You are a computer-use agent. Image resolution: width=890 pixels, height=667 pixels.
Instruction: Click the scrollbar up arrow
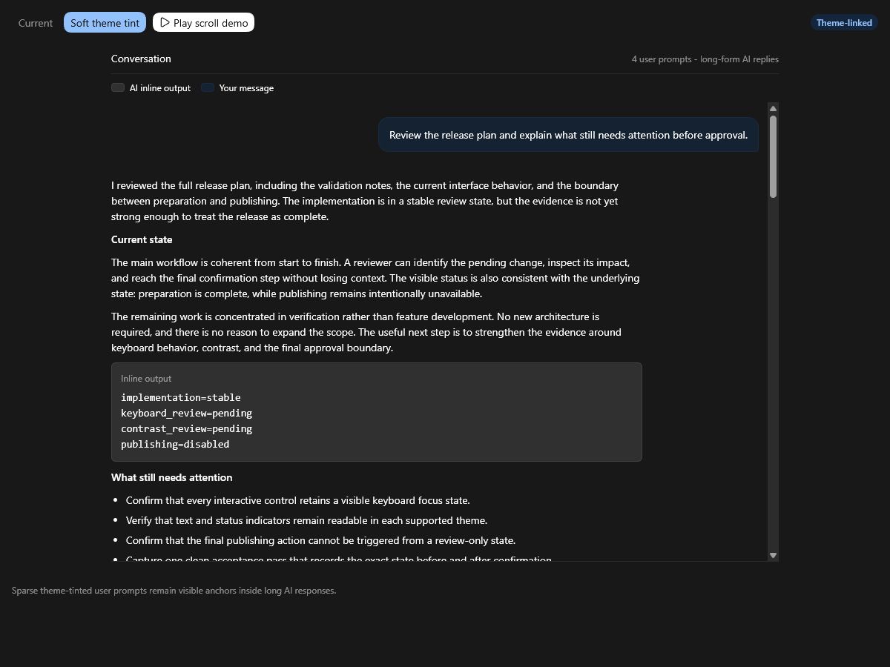(773, 109)
